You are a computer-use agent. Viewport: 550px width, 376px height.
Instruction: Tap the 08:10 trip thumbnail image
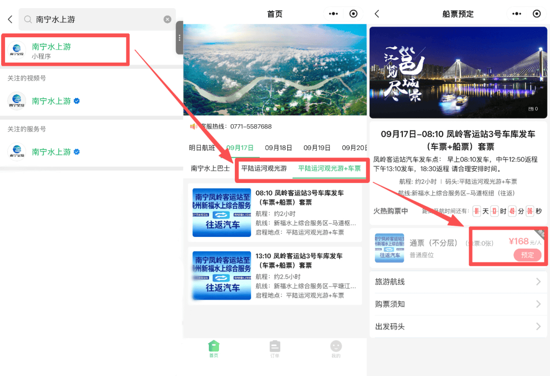coord(222,212)
